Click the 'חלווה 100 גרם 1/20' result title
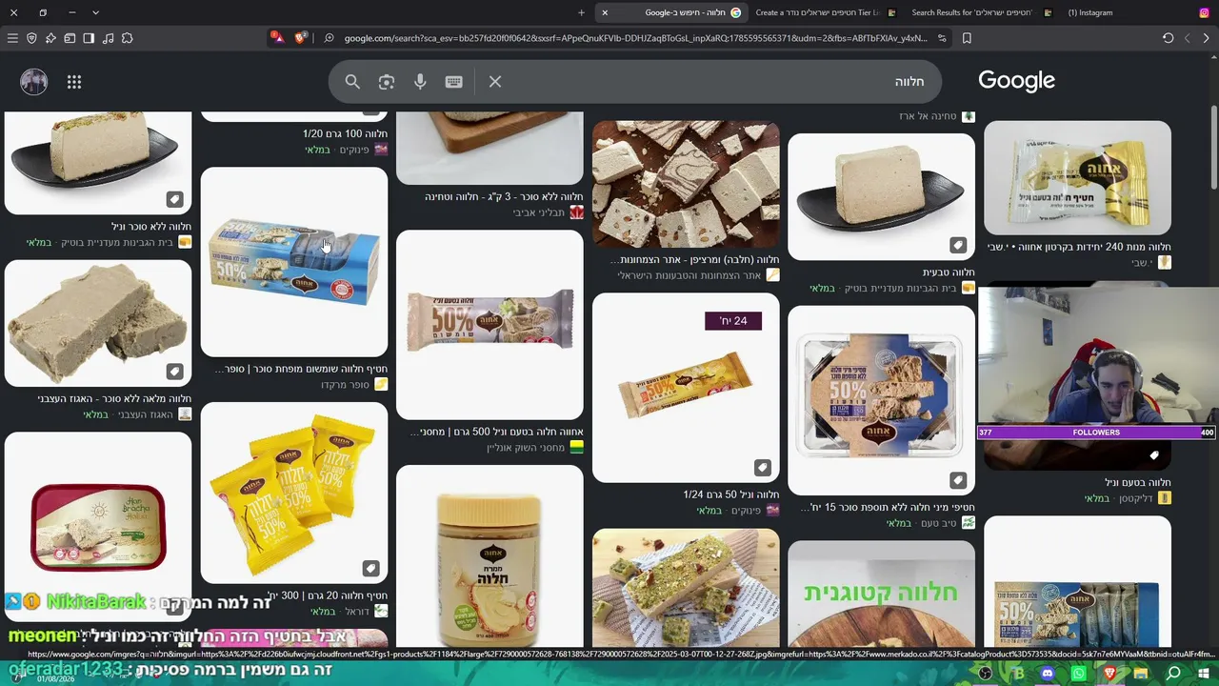 345,133
